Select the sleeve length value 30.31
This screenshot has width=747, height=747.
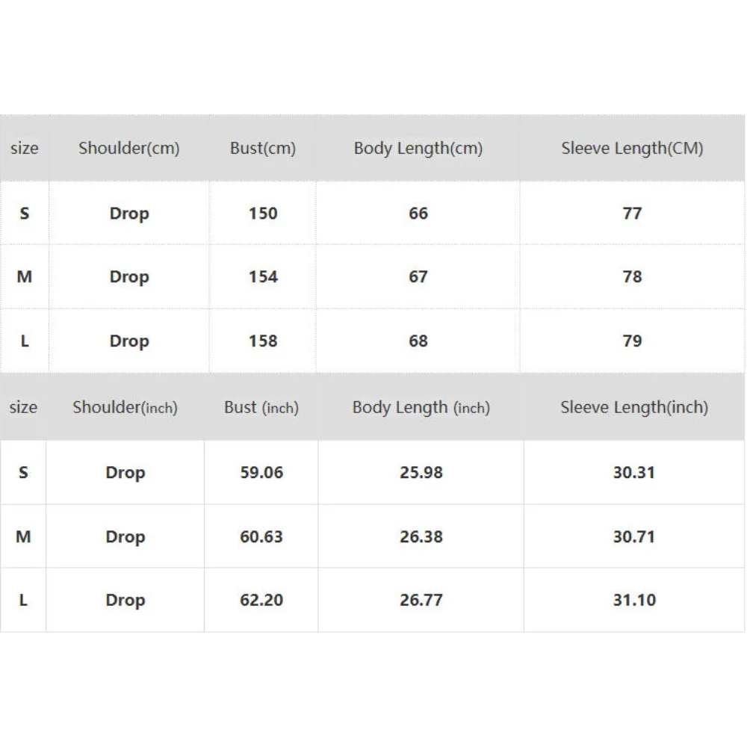[x=634, y=472]
